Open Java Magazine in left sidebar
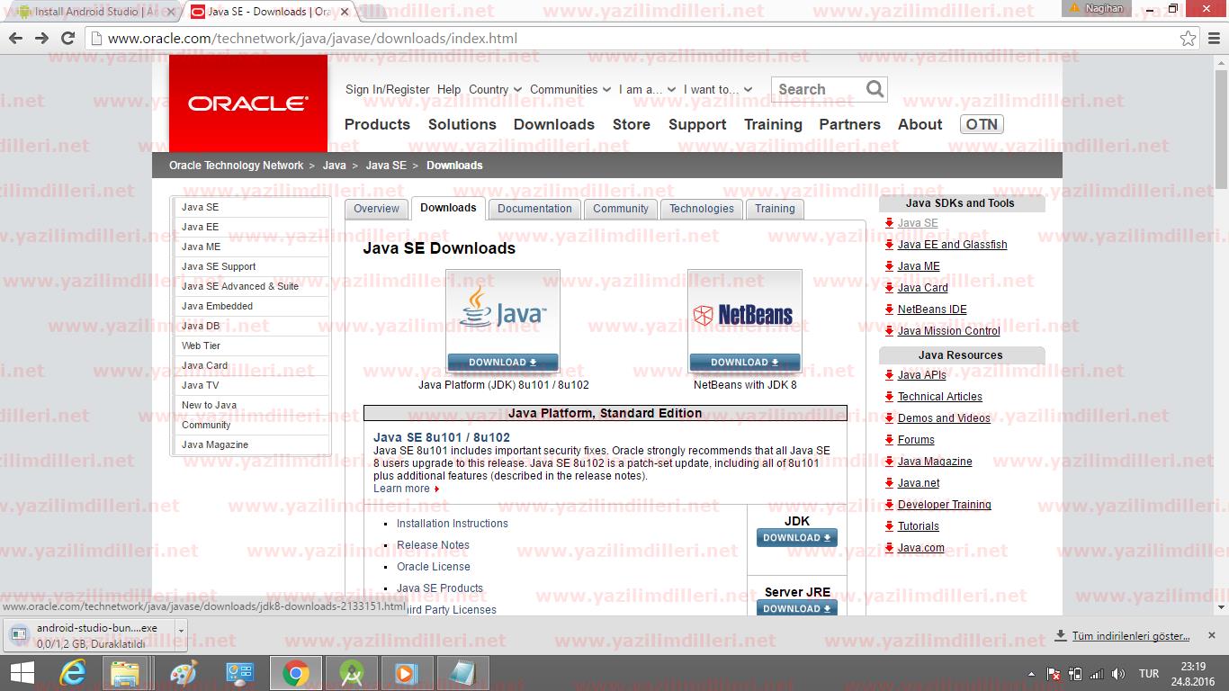 click(x=215, y=444)
